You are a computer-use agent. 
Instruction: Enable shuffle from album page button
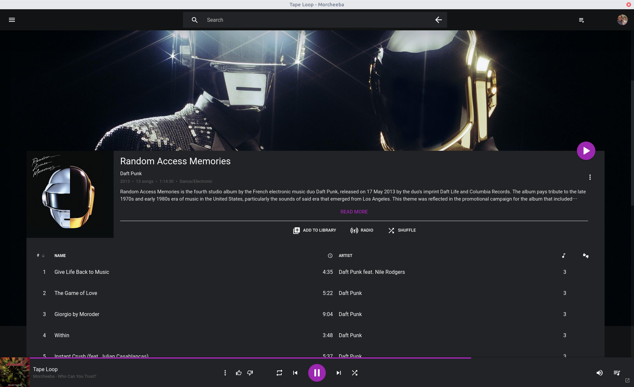click(x=402, y=230)
